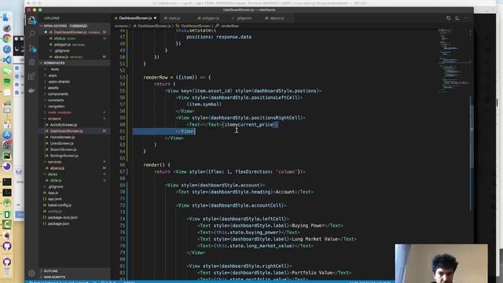The width and height of the screenshot is (503, 283).
Task: Click the Split Editor icon in editor toolbar
Action: pos(457,18)
